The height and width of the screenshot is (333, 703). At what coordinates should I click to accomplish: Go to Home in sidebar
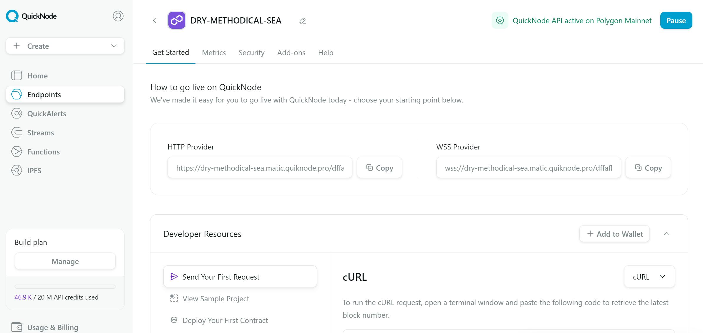click(65, 75)
